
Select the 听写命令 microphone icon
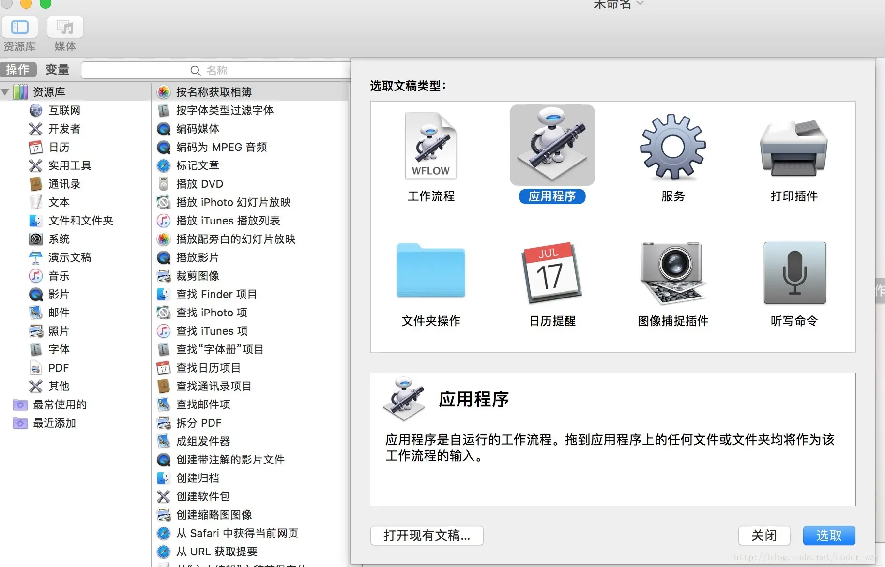pos(793,272)
